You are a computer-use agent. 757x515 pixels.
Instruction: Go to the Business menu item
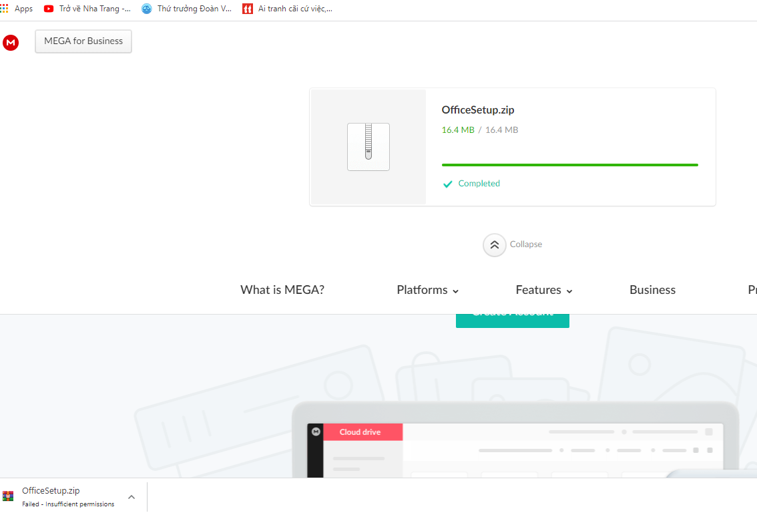653,290
